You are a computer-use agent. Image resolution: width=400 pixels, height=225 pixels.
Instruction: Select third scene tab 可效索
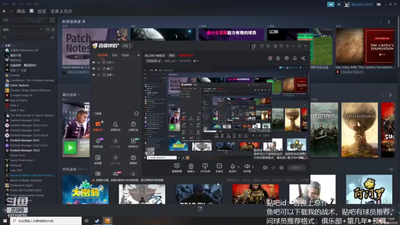point(125,55)
